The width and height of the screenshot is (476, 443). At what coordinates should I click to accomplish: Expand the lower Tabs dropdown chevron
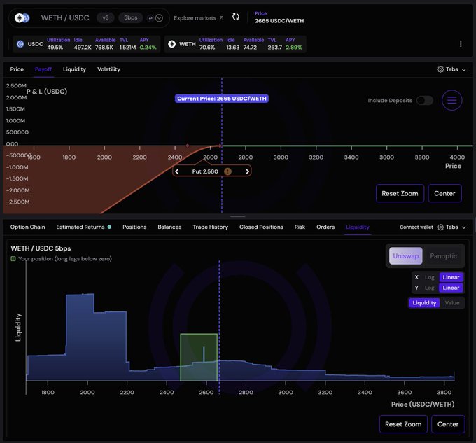click(x=464, y=227)
